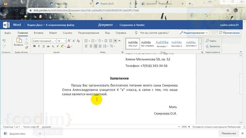Set right-to-left text direction
Viewport: 246px width, 138px height.
[x=120, y=41]
